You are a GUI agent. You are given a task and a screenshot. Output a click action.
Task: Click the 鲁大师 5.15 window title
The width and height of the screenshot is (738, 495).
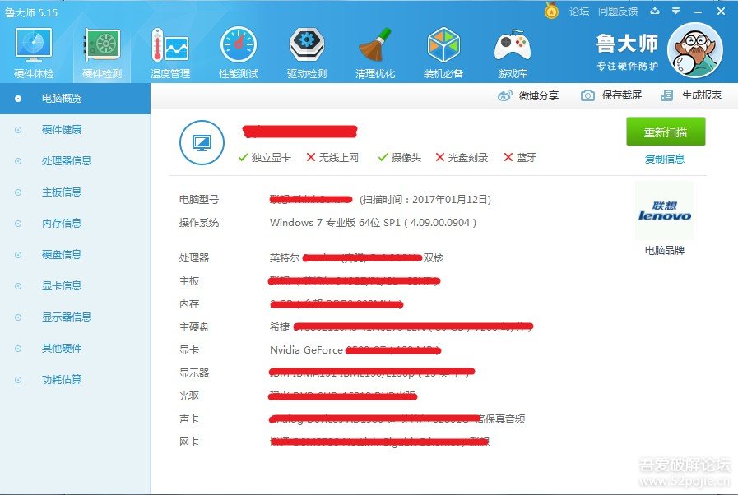click(31, 12)
